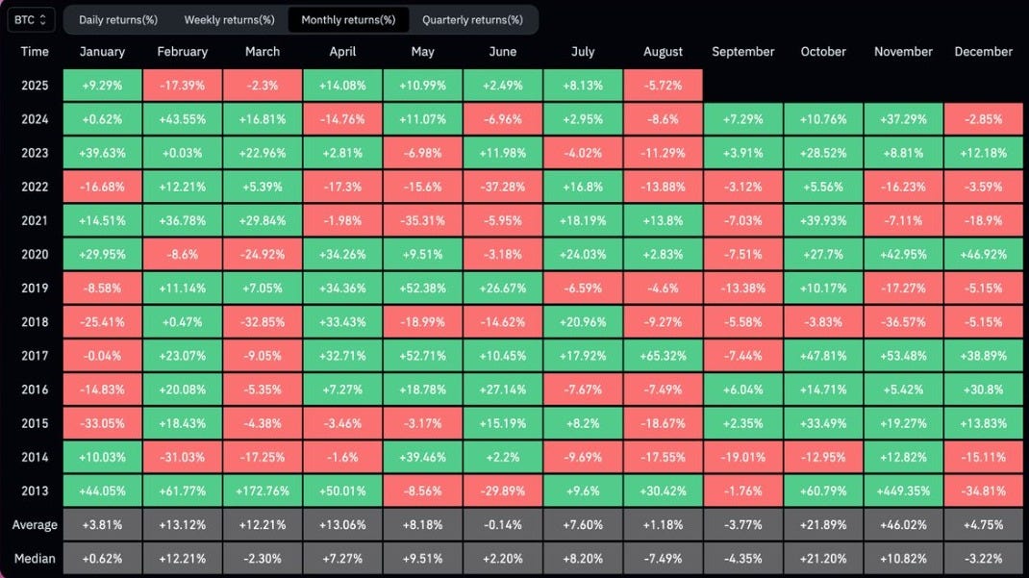Click the +449.35% November 2013 cell
Image resolution: width=1029 pixels, height=578 pixels.
[903, 490]
